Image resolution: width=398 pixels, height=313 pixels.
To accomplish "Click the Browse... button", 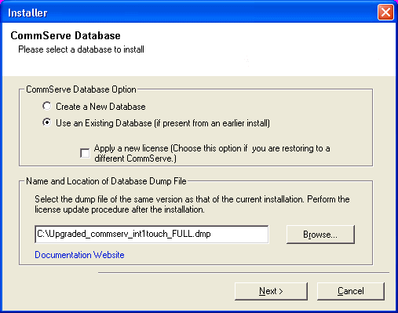I will click(x=320, y=235).
